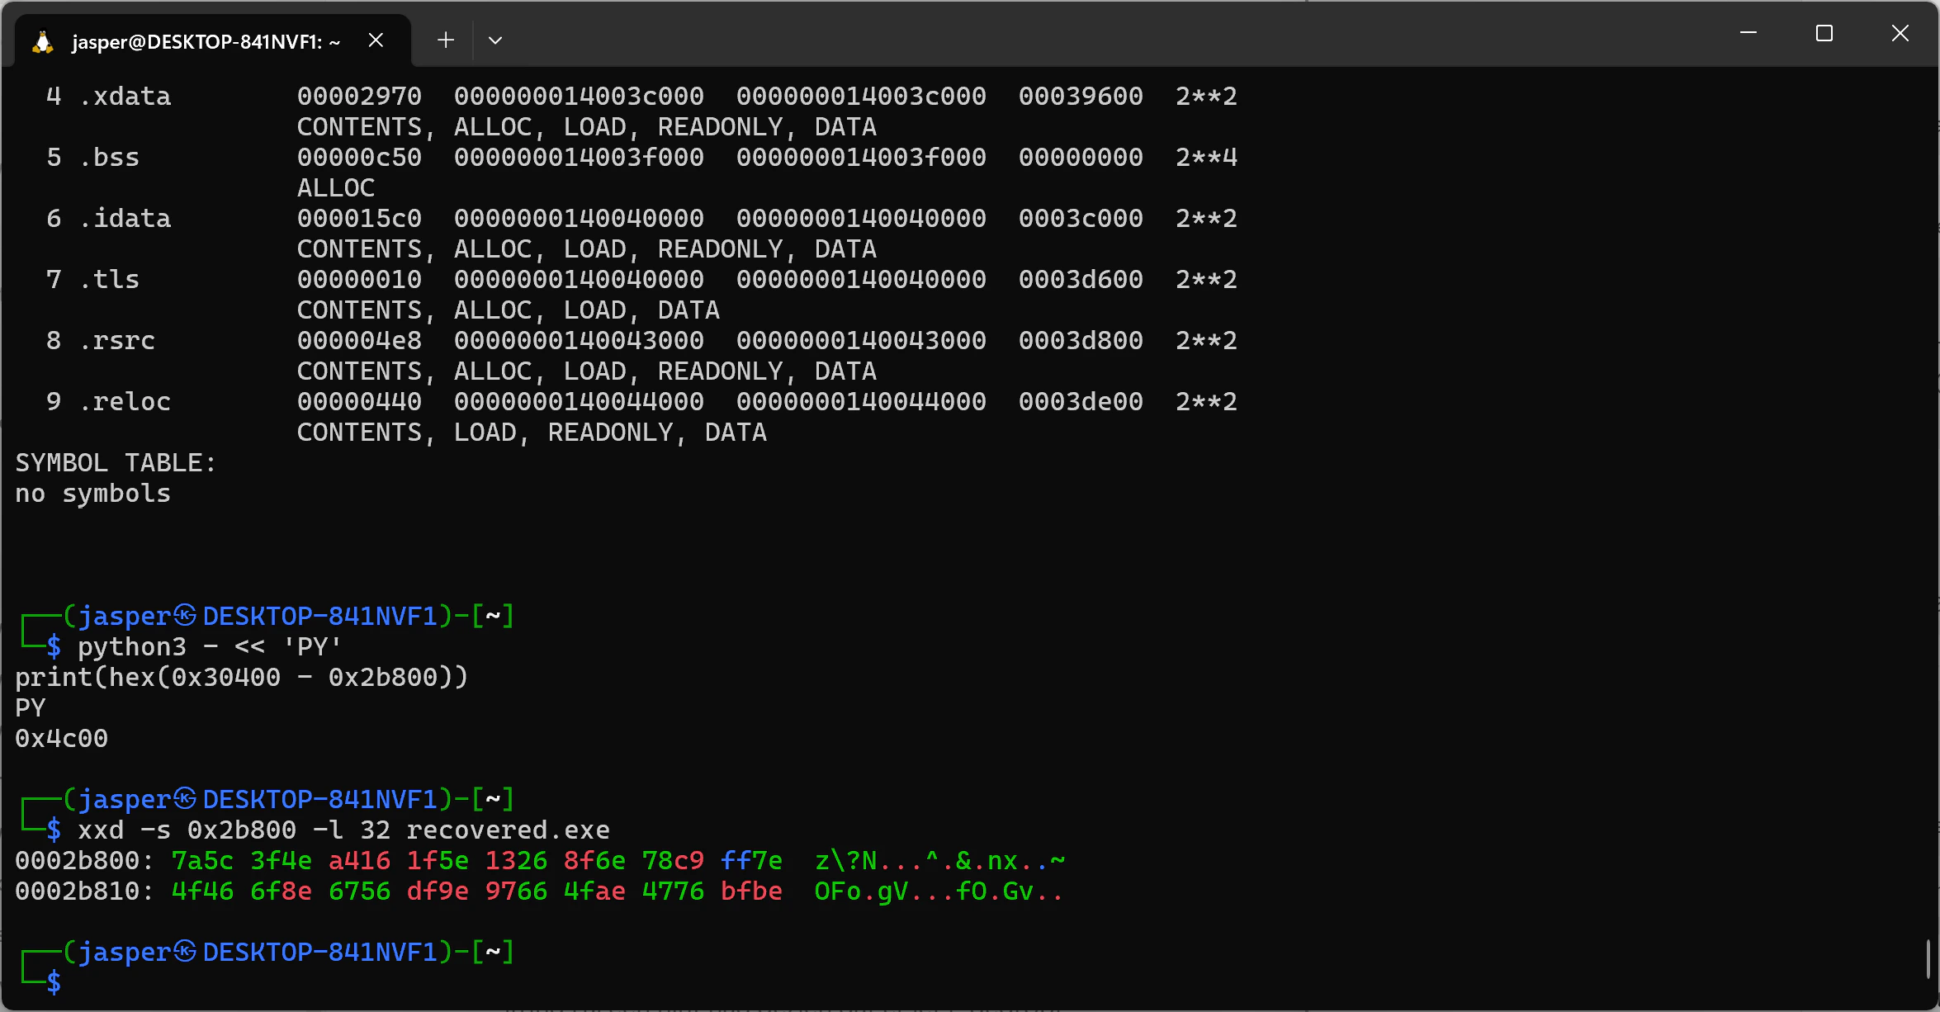The image size is (1940, 1012).
Task: Click the Linux penguin tab icon
Action: (x=42, y=41)
